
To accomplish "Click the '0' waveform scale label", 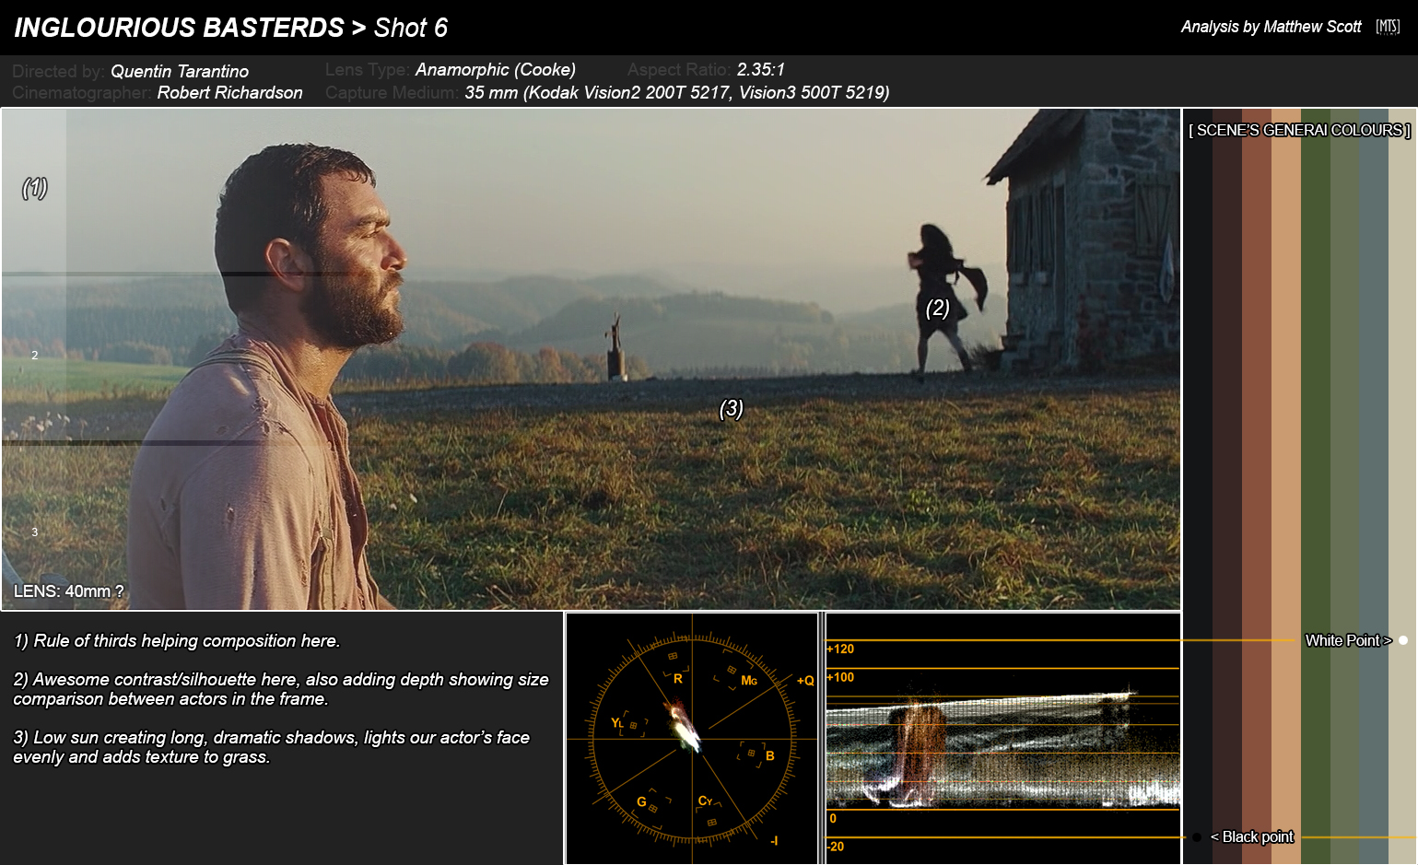I will tap(833, 818).
